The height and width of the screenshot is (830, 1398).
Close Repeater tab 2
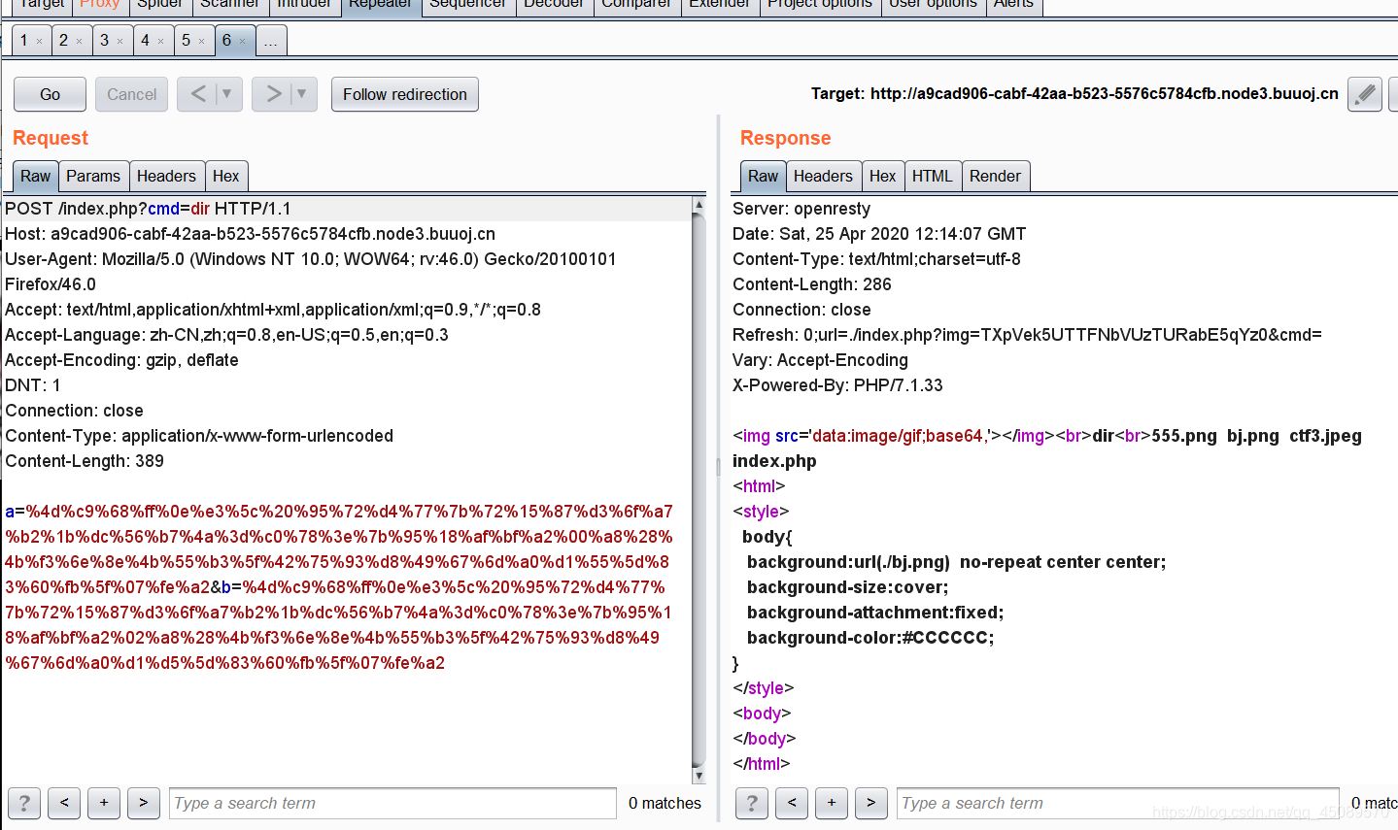click(x=80, y=41)
